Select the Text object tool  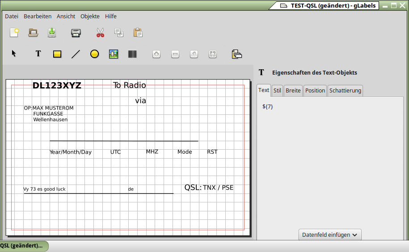coord(38,54)
